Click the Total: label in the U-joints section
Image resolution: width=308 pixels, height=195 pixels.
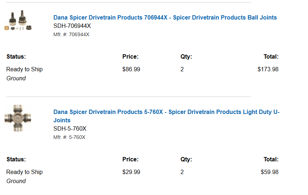click(271, 159)
